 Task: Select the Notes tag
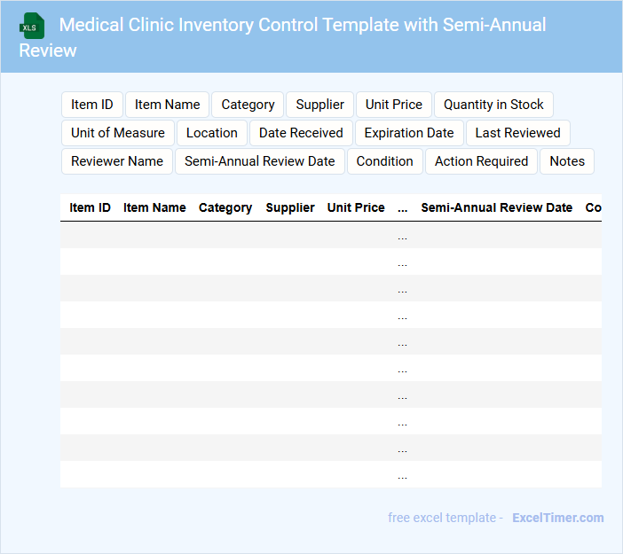click(x=567, y=161)
